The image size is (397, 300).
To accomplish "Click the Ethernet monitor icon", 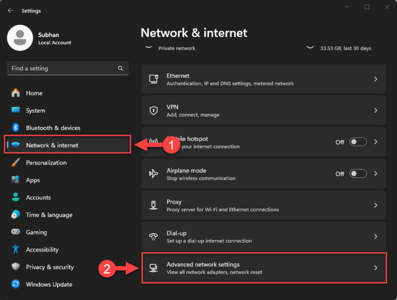I will click(154, 79).
